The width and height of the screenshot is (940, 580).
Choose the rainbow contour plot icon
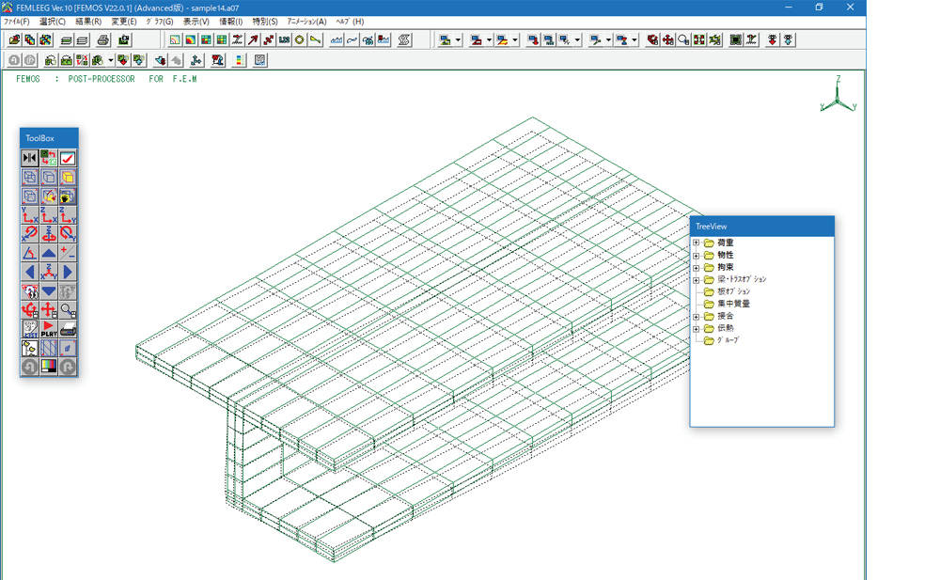[190, 40]
